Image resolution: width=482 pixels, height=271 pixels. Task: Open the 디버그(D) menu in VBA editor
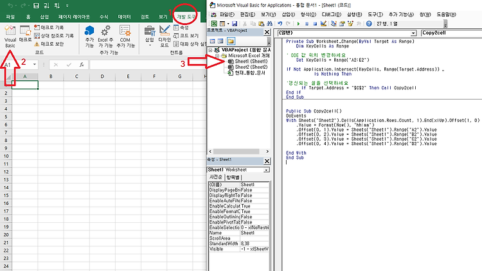[x=332, y=14]
